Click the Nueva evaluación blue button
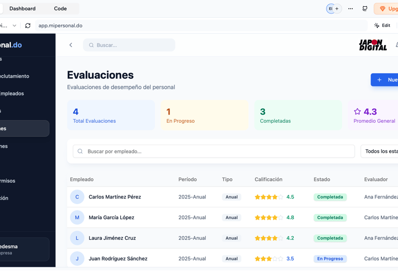The image size is (398, 271). [385, 80]
